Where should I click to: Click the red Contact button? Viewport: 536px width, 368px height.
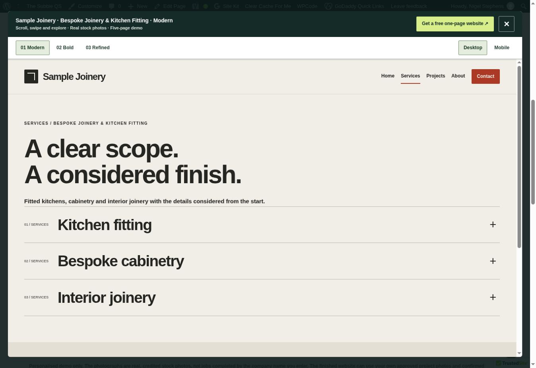coord(486,76)
